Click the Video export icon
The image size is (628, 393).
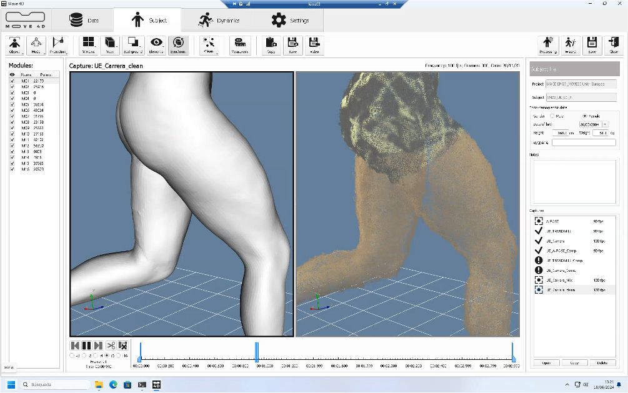pyautogui.click(x=314, y=45)
